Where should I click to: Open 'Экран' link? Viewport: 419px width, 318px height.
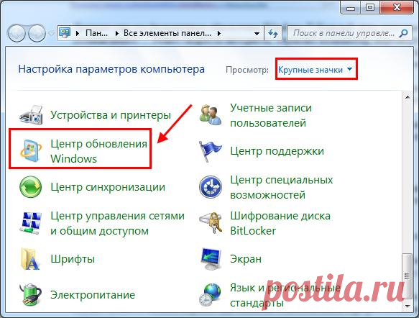tap(246, 259)
